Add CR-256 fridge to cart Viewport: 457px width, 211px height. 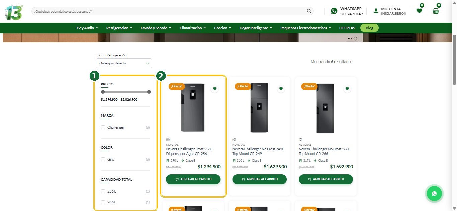tap(193, 179)
